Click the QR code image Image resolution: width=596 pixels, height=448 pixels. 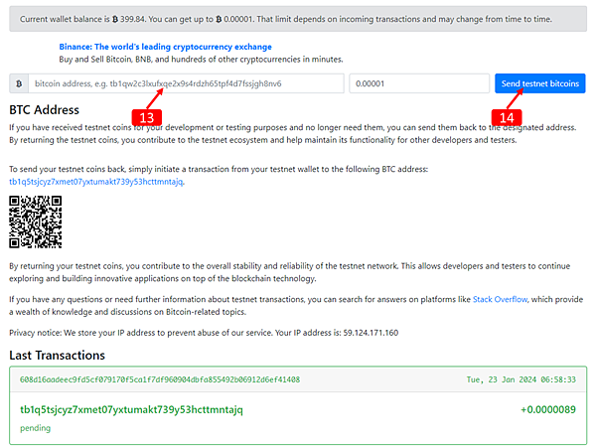[36, 222]
